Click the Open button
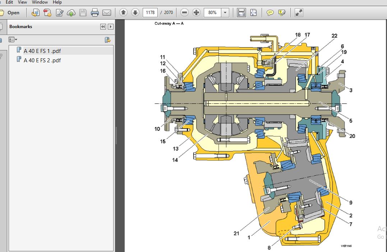387x252 pixels. (x=10, y=13)
